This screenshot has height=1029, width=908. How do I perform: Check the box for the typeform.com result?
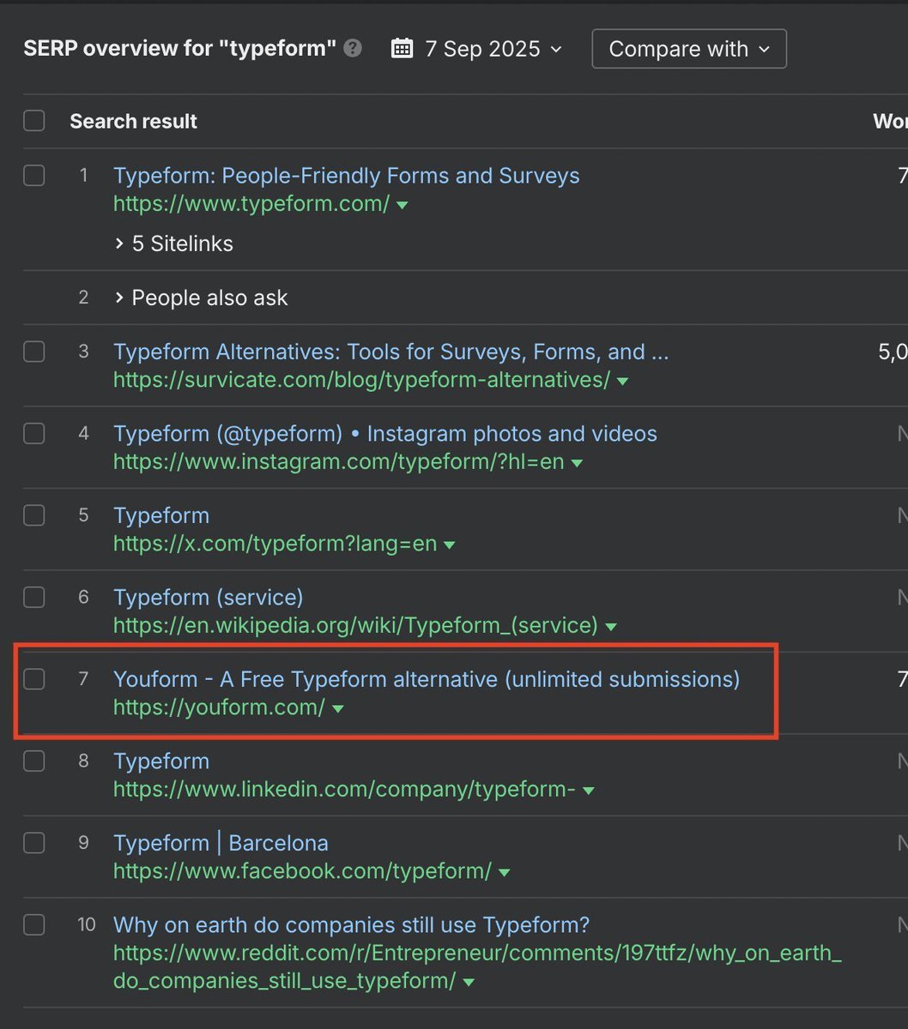(x=34, y=176)
